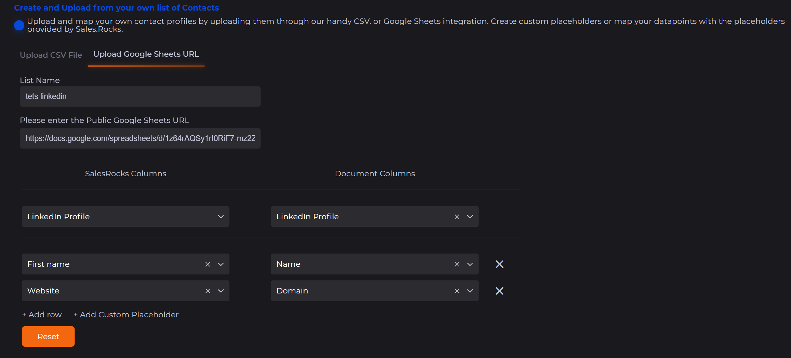Open the First name column dropdown
The image size is (791, 358).
click(x=221, y=264)
